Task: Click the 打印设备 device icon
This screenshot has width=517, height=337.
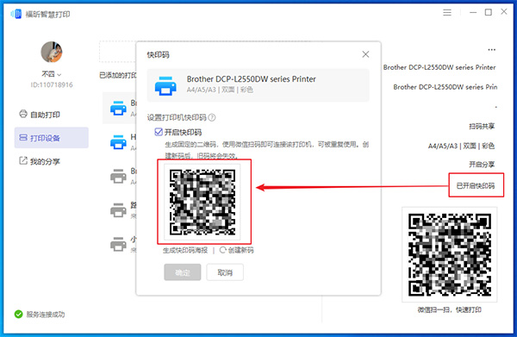Action: pyautogui.click(x=23, y=138)
